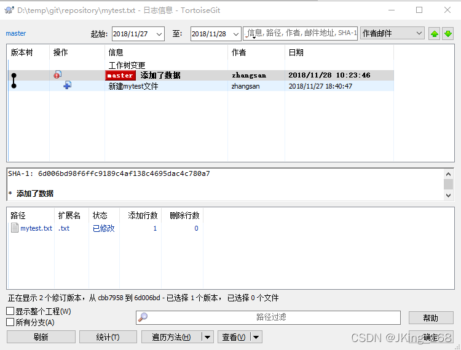Click the 遍历方法(H) button
Viewport: 461px width, 350px height.
point(171,337)
